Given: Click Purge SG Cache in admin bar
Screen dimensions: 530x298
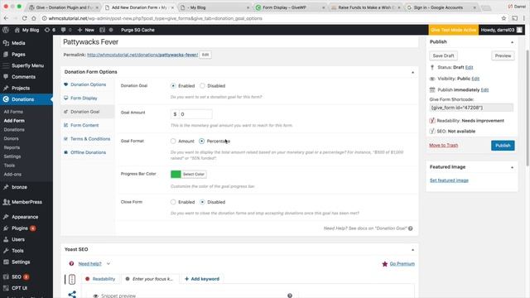Looking at the screenshot, I should click(137, 30).
